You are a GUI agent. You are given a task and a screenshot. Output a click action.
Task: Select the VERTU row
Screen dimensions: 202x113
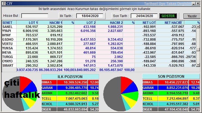99,44
